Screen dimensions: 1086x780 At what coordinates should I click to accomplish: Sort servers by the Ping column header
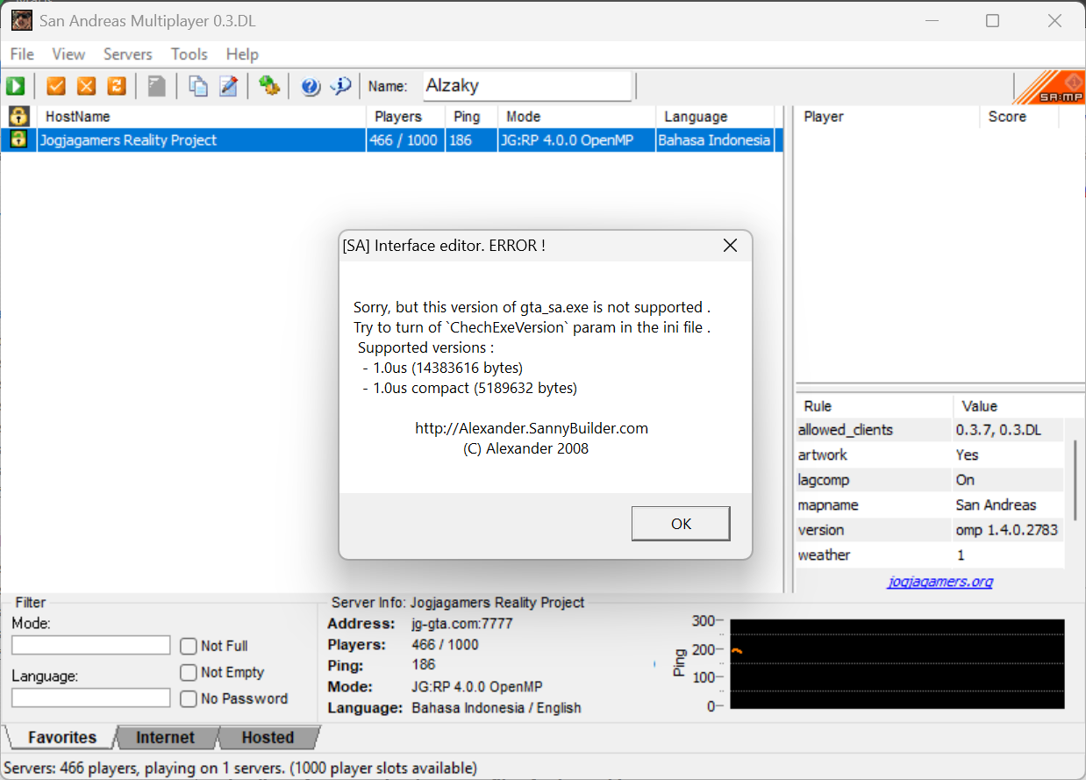click(471, 117)
